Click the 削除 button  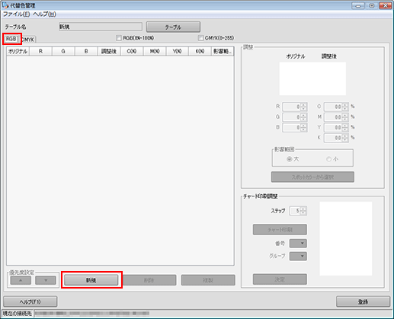point(149,280)
